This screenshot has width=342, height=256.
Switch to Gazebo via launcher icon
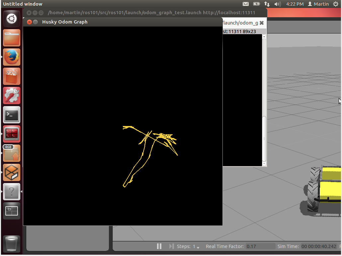12,172
